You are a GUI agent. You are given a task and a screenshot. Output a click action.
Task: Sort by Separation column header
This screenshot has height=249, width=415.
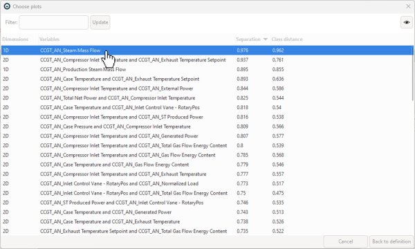[x=252, y=39]
